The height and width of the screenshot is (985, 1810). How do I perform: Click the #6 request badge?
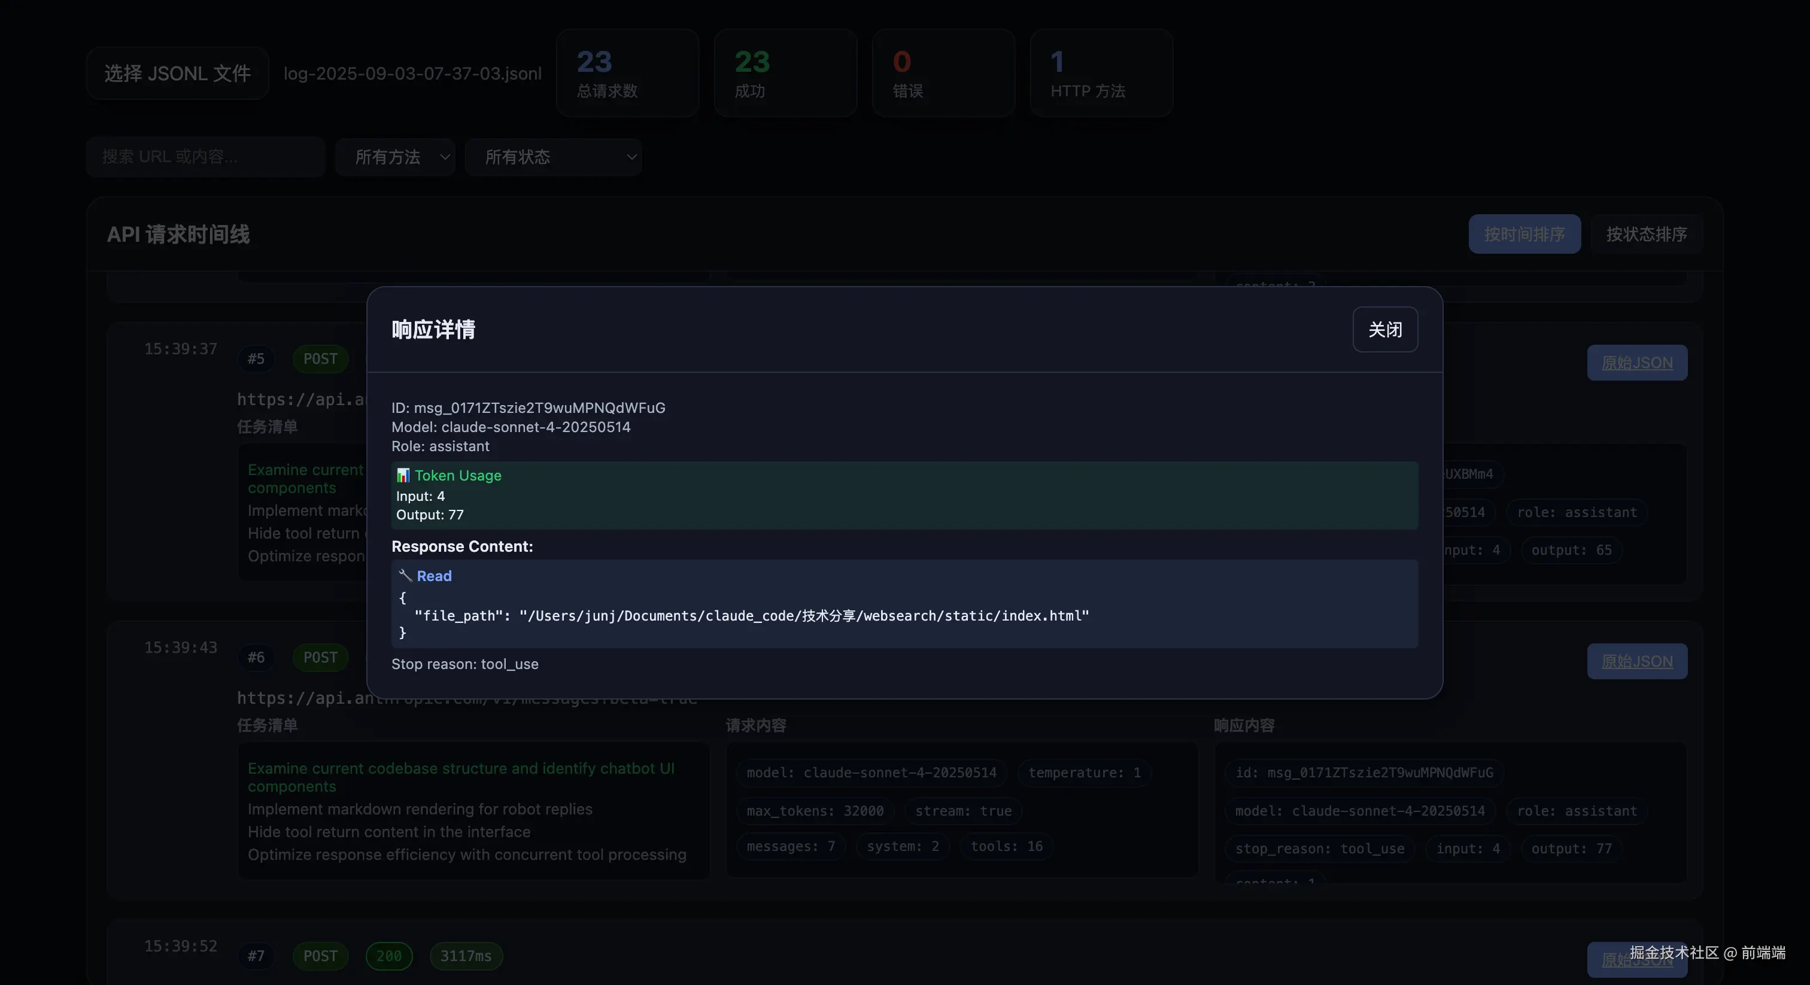click(256, 658)
